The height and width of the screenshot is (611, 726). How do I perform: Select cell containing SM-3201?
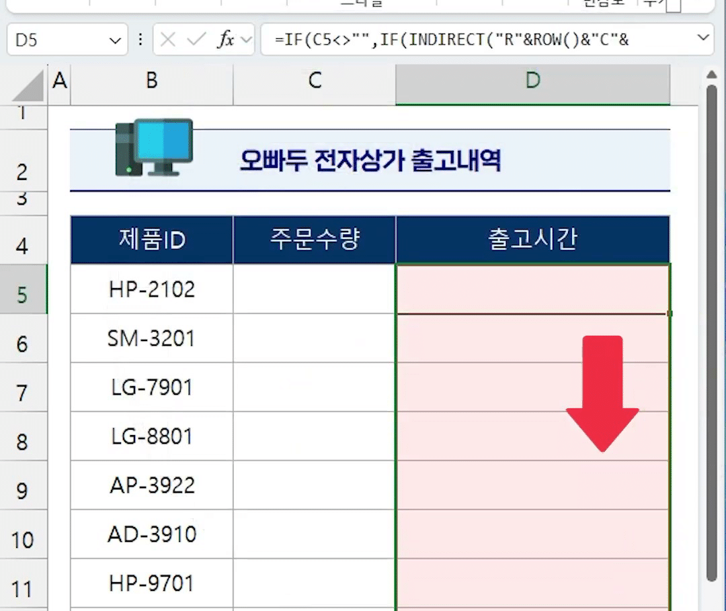click(152, 338)
